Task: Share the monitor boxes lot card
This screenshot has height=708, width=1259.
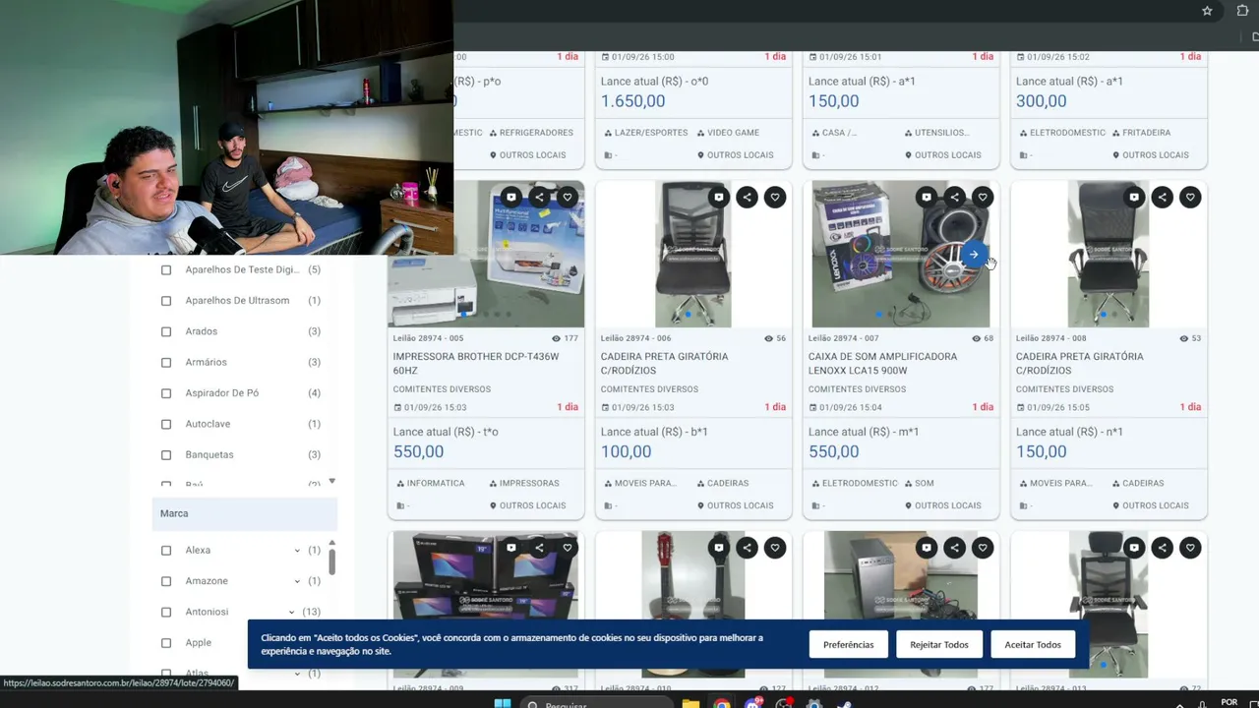Action: tap(539, 548)
